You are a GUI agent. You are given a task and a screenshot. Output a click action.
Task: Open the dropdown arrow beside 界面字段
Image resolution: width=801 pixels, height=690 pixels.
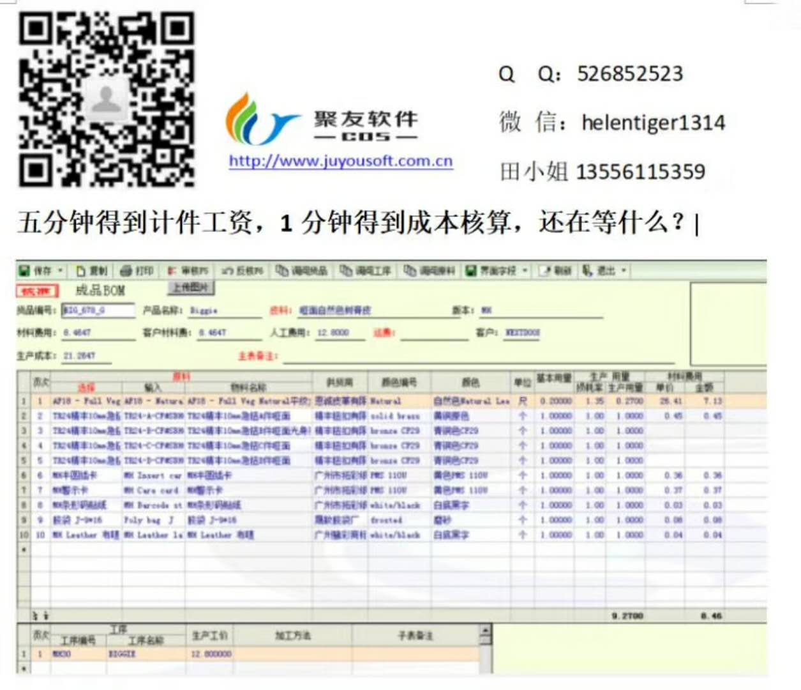525,271
